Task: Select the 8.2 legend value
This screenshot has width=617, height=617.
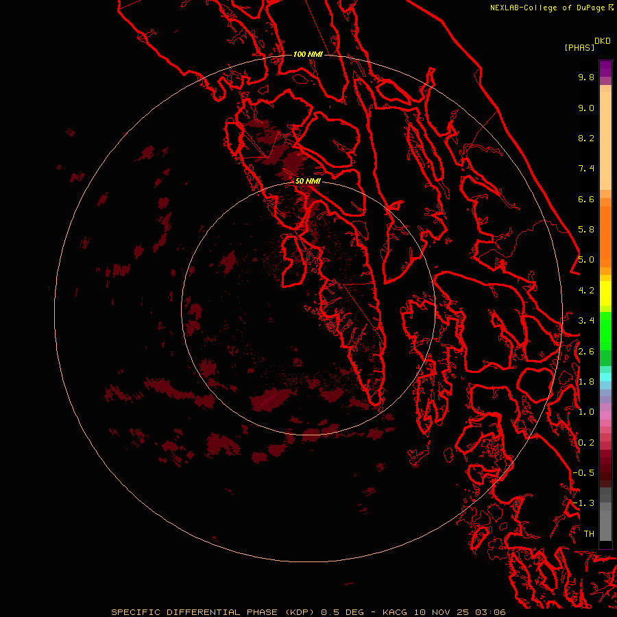Action: tap(586, 138)
